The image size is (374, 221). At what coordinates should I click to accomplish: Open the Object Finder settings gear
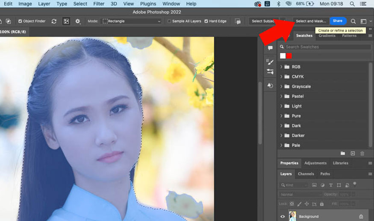click(x=77, y=21)
